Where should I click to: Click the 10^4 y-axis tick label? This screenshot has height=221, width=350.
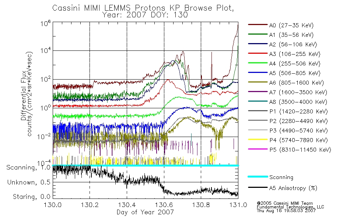coord(46,50)
